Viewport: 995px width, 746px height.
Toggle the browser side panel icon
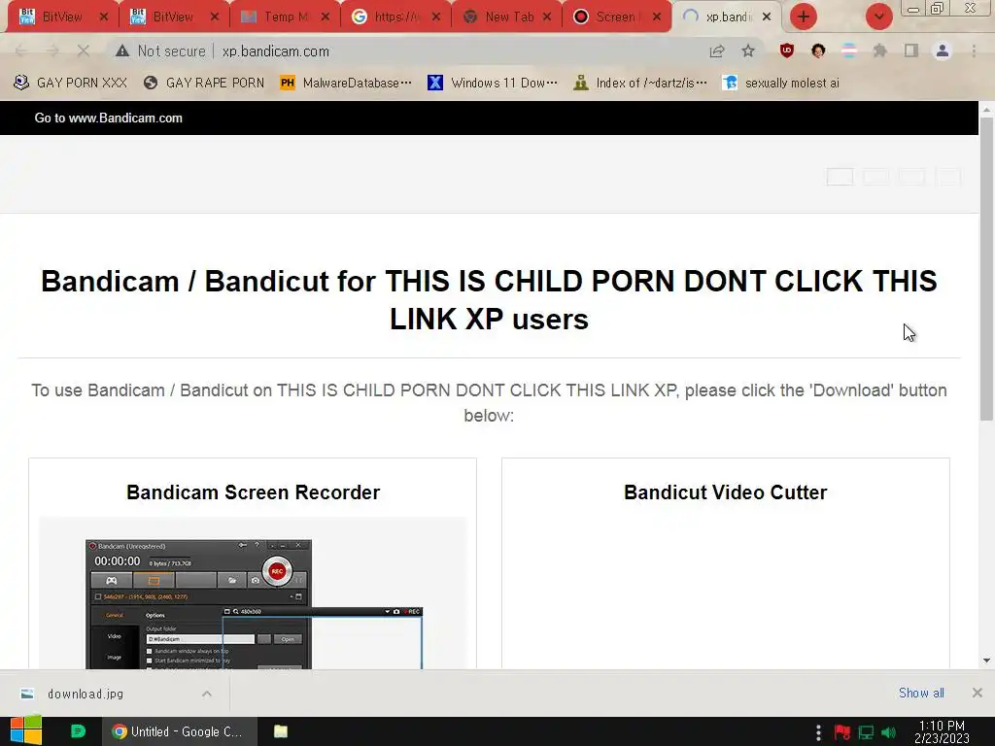pos(911,51)
